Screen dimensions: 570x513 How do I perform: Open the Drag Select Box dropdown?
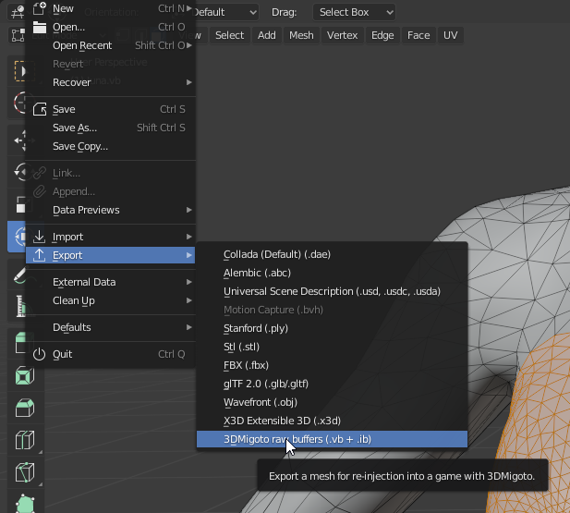click(354, 12)
